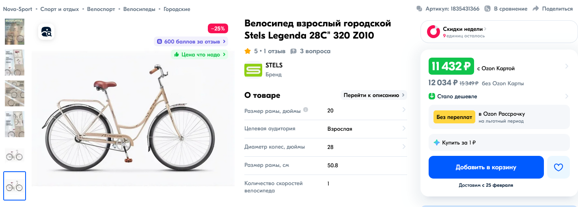Click the STELS brand logo
The width and height of the screenshot is (578, 207).
[x=253, y=70]
